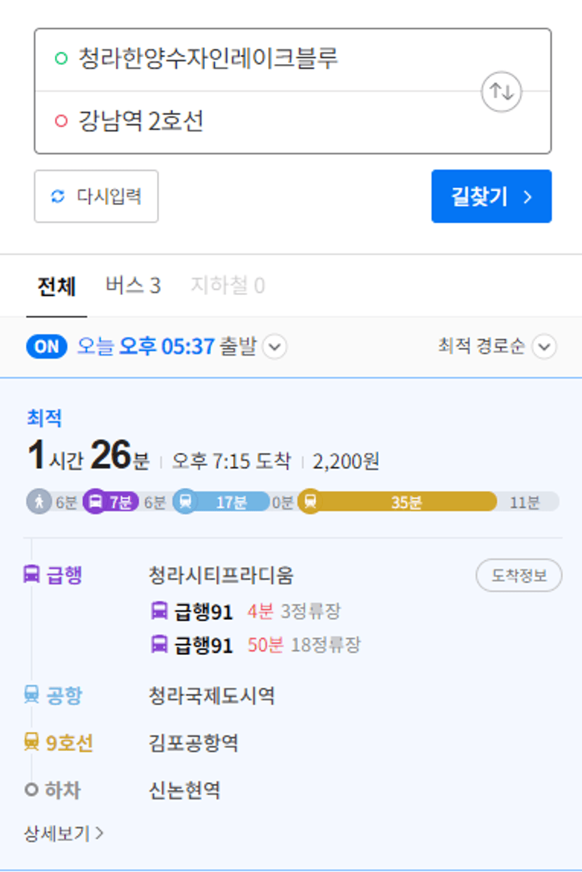Click the blue subway icon in route bar
582x872 pixels.
184,502
